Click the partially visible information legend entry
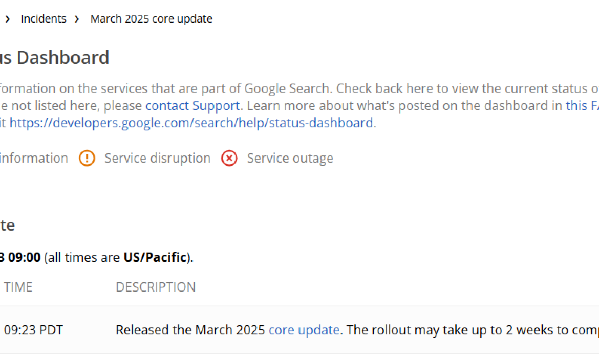The width and height of the screenshot is (599, 358). coord(34,158)
